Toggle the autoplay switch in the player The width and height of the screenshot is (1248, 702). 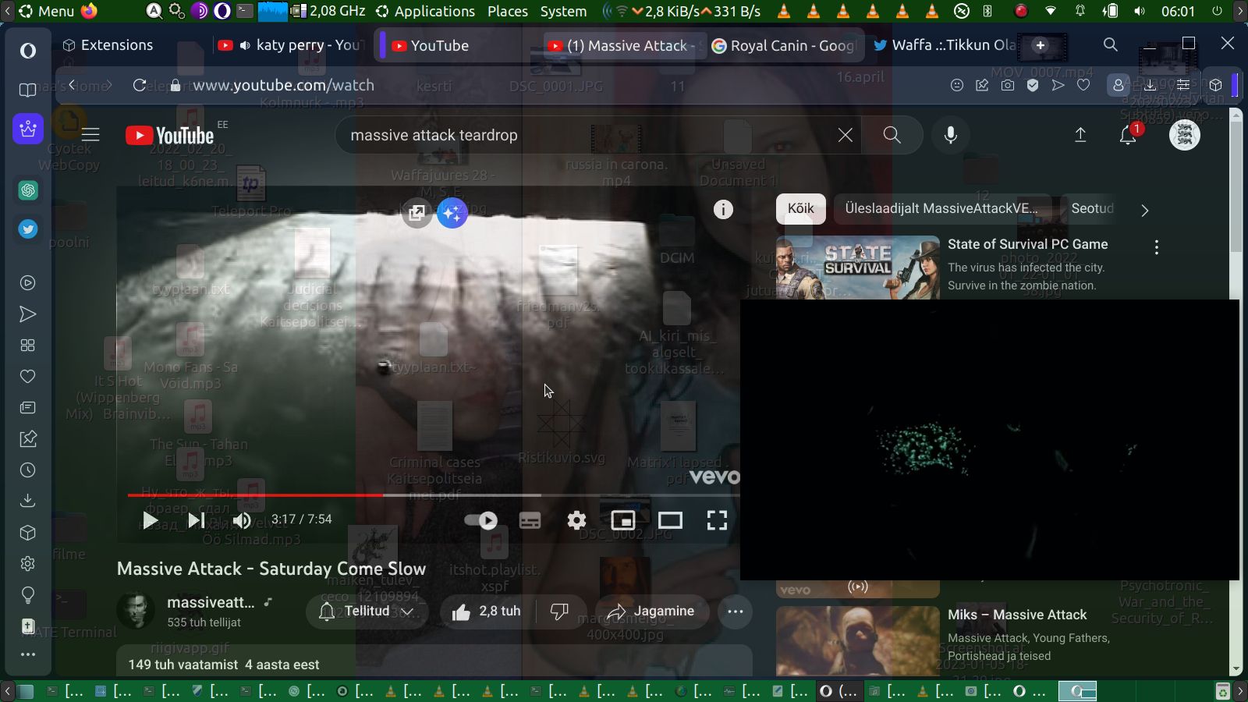click(481, 520)
